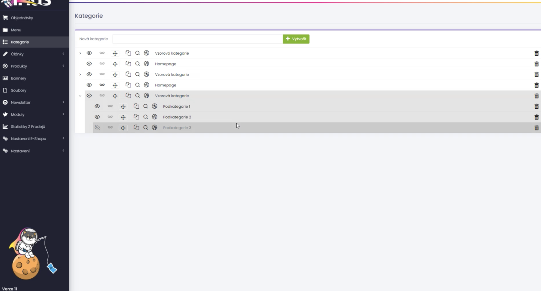Screen dimensions: 541x291
Task: Toggle visibility eye of expanded Vzorová kategorie
Action: [x=89, y=96]
